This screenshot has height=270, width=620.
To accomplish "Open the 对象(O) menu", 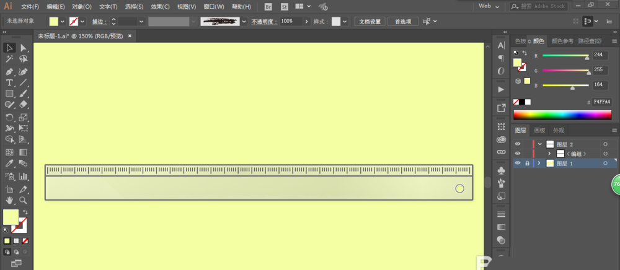I will tap(82, 7).
